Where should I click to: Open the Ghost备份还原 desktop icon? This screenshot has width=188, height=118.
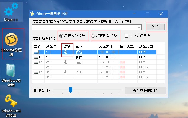pos(11,45)
